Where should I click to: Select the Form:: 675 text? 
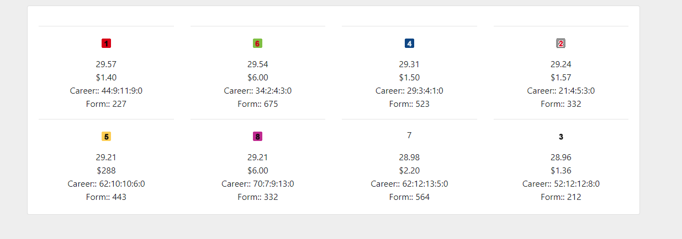(257, 104)
